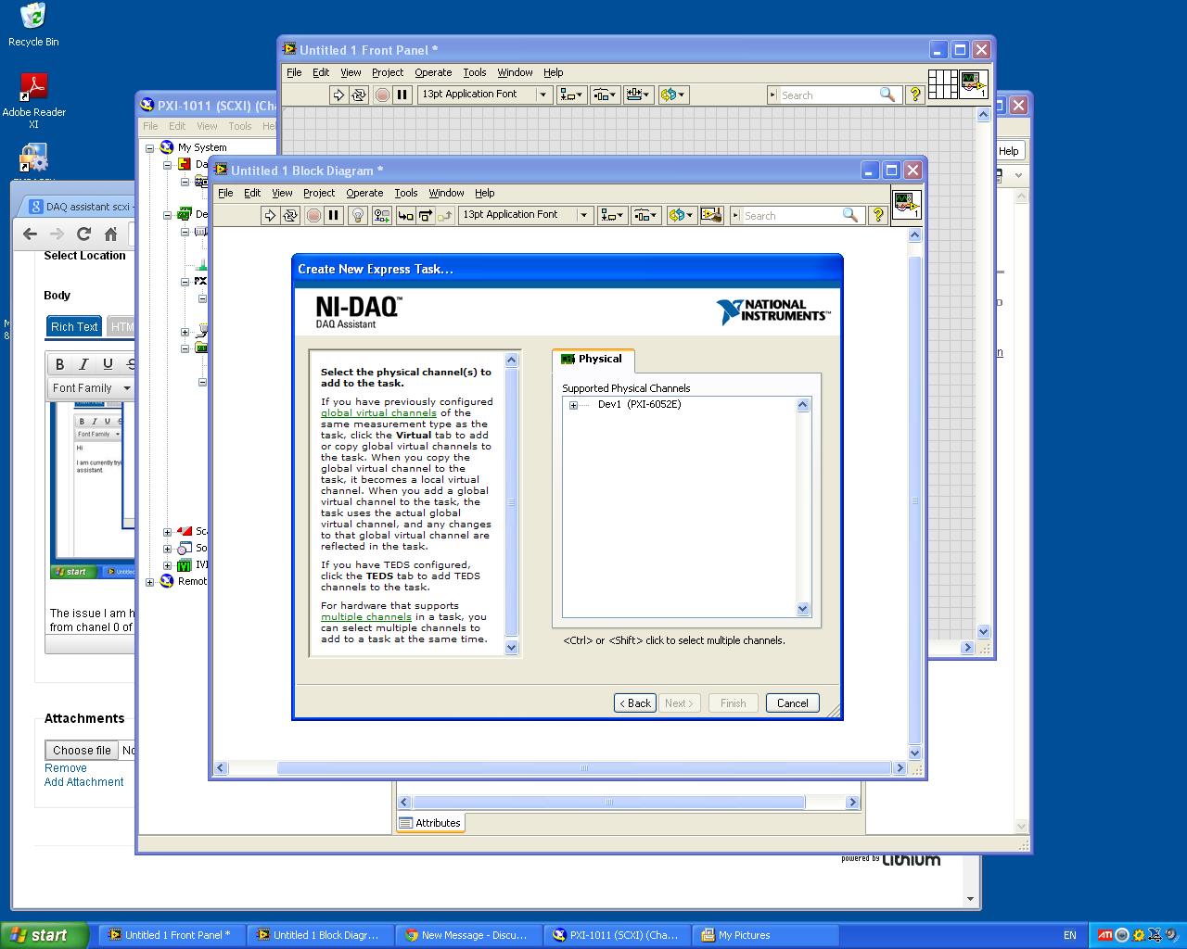Image resolution: width=1187 pixels, height=949 pixels.
Task: Expand Software node in MAX tree
Action: pyautogui.click(x=167, y=549)
